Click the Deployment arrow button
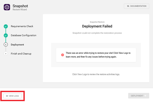Viewport: 153px width, 103px height. pos(139,96)
